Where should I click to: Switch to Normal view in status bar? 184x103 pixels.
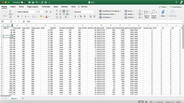[141, 102]
